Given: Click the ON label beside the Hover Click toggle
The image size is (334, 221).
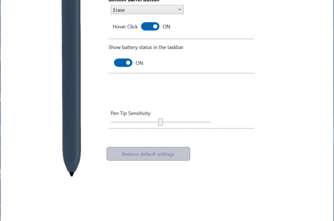Looking at the screenshot, I should pos(167,27).
